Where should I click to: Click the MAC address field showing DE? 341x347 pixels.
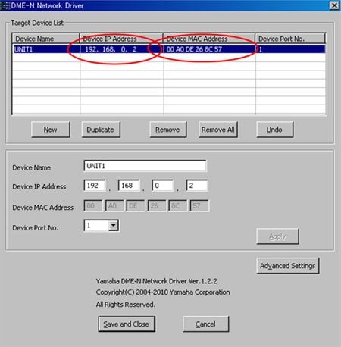(x=136, y=206)
